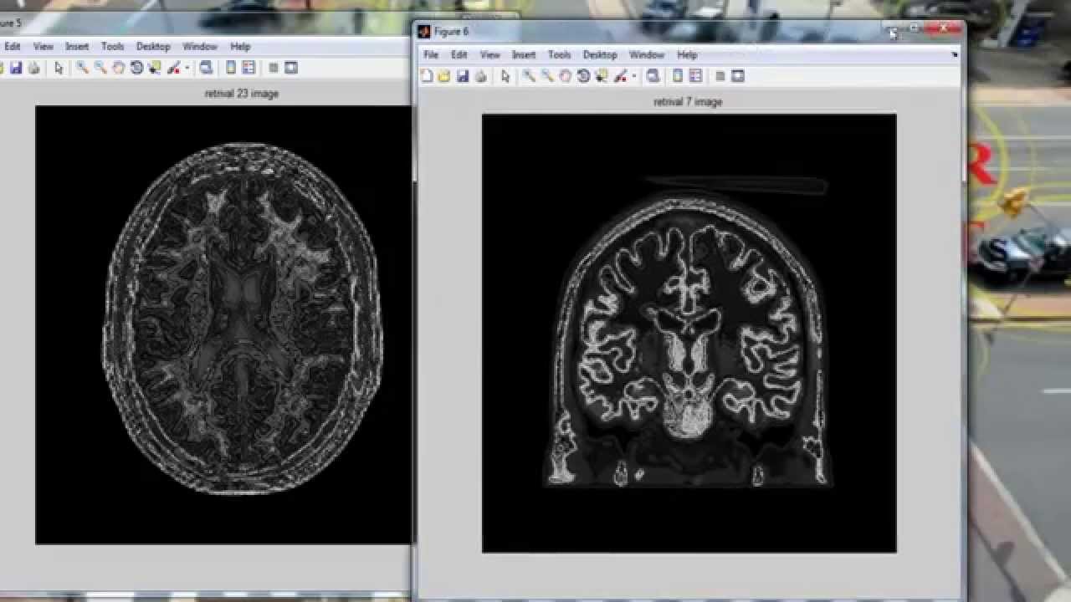This screenshot has width=1071, height=602.
Task: Choose Rotate 3D tool in Figure 6
Action: (583, 76)
